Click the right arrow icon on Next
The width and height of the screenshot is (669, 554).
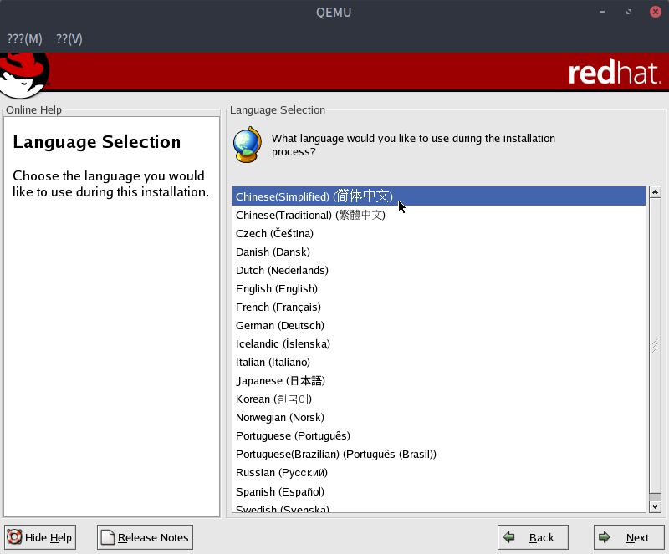click(x=605, y=537)
